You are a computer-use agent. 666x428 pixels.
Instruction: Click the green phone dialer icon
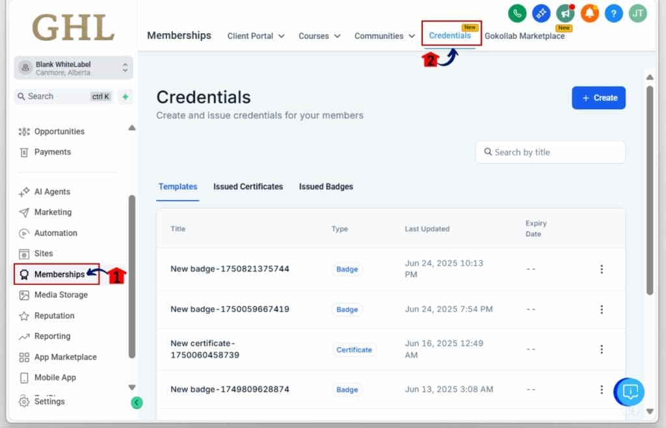click(517, 13)
